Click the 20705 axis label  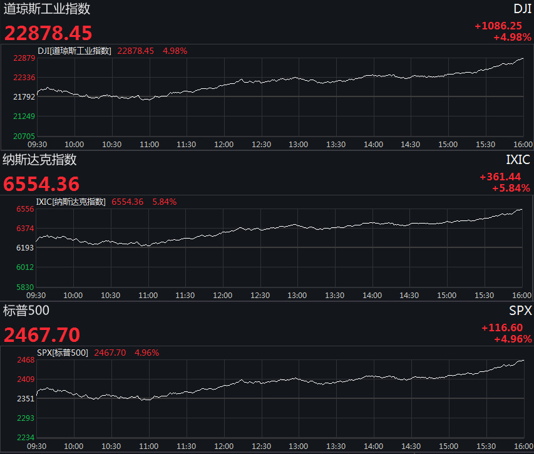click(24, 137)
